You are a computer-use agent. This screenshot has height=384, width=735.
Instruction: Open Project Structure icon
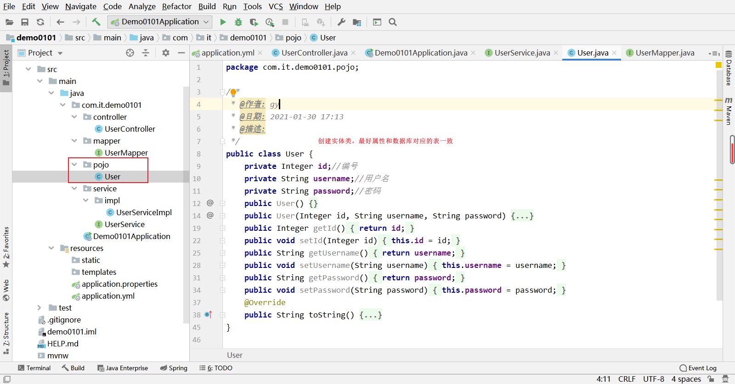pyautogui.click(x=357, y=22)
